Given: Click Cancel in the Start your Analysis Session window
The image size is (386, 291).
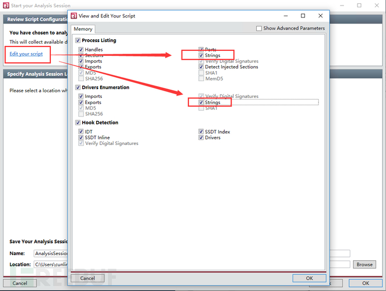Looking at the screenshot, I should pos(20,283).
